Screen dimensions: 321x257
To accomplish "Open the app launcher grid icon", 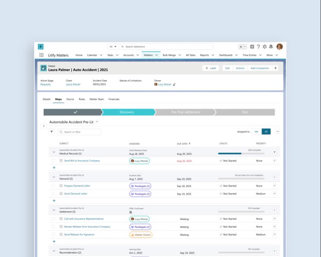I will click(x=41, y=55).
